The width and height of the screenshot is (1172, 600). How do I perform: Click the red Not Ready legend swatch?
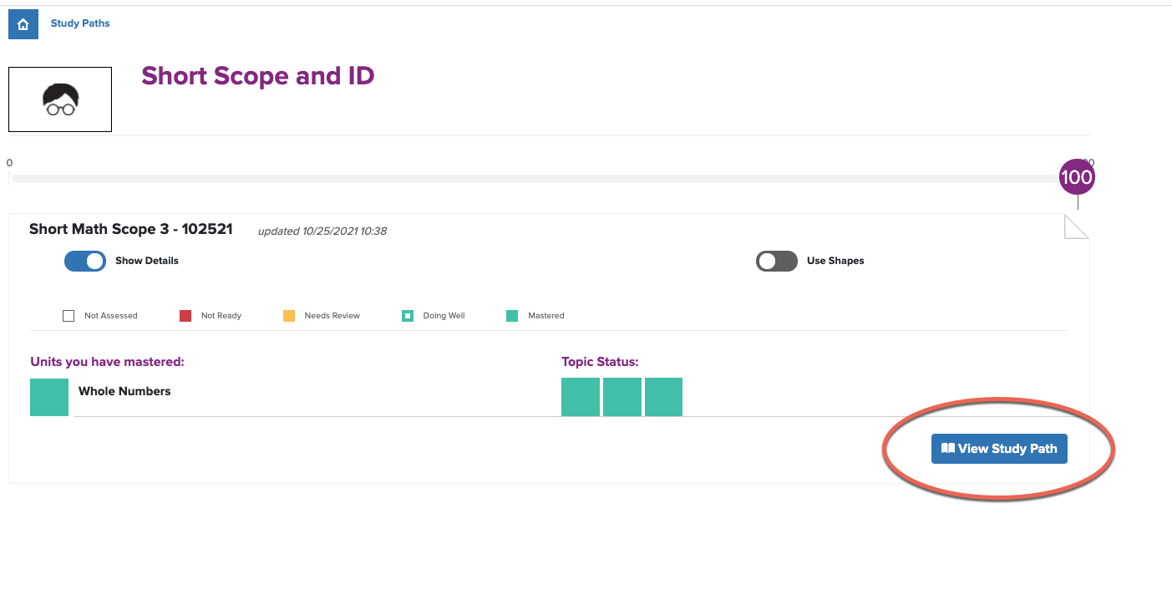(185, 316)
